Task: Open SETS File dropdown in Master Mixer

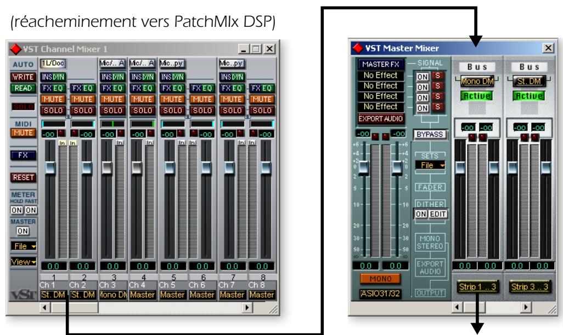Action: tap(429, 165)
